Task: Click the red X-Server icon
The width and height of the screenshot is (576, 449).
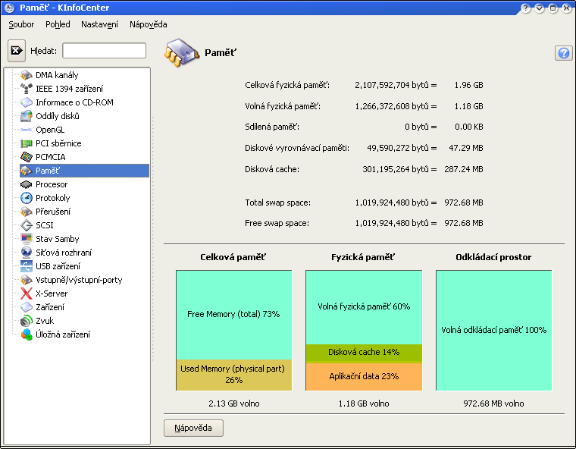Action: click(x=27, y=294)
